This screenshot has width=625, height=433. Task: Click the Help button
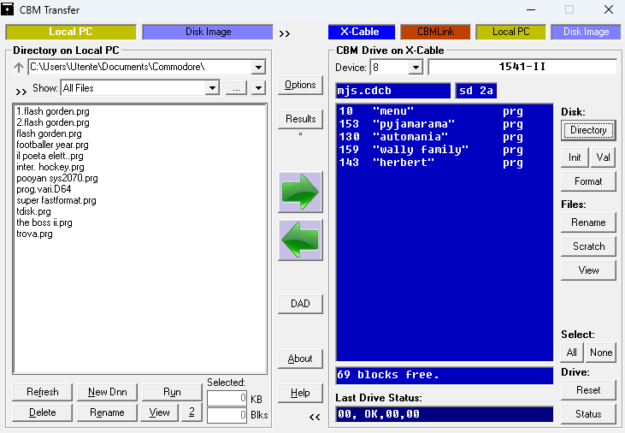click(x=300, y=393)
